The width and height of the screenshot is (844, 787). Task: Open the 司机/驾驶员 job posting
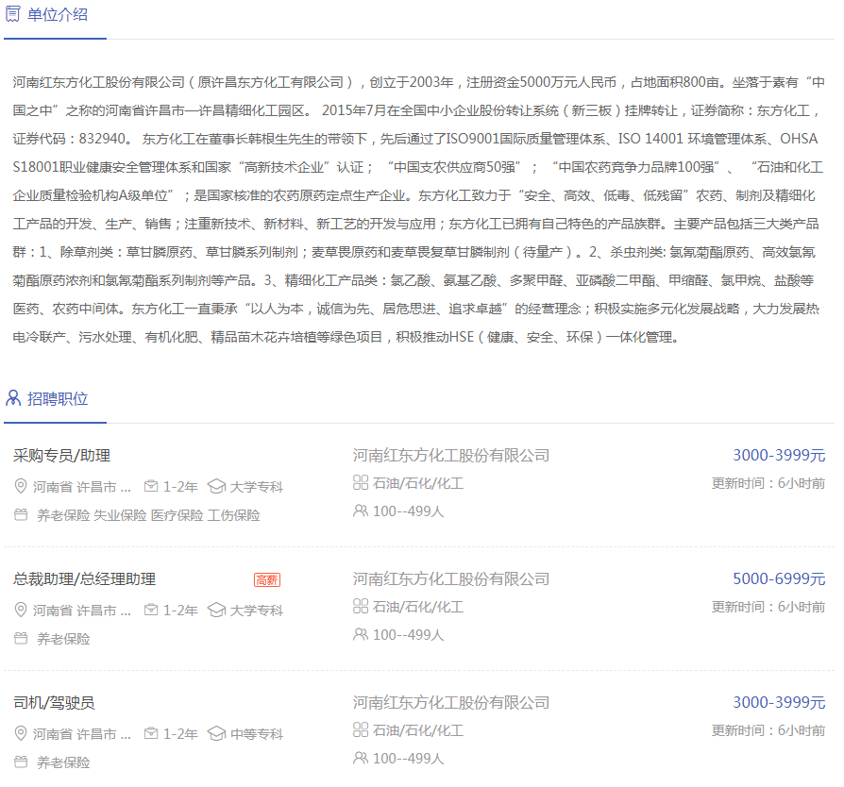click(x=54, y=703)
